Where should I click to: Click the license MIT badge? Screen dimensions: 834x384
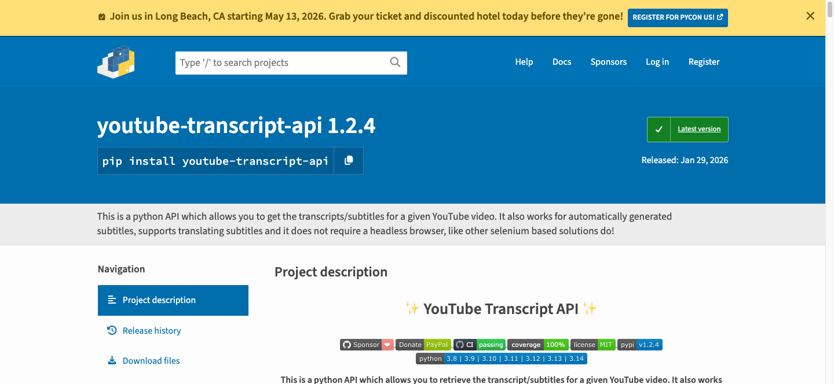click(x=593, y=345)
